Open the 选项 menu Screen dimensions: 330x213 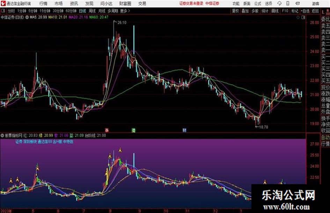(x=269, y=3)
